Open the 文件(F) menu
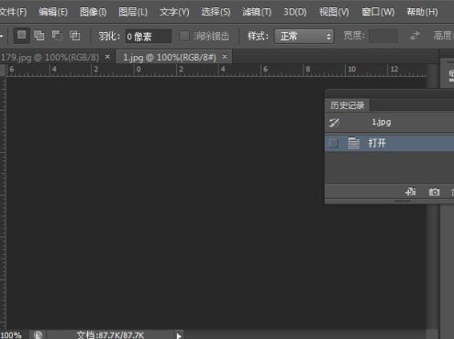This screenshot has width=454, height=339. click(x=13, y=12)
